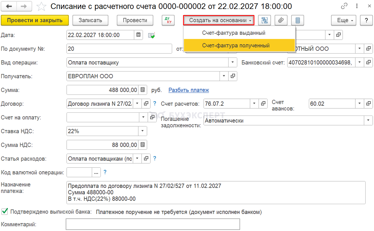Click Записать button
374x231 pixels.
[90, 20]
